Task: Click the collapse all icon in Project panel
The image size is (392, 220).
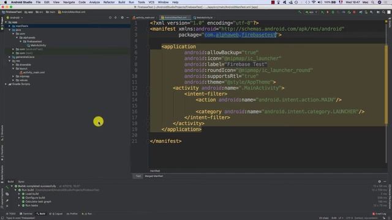Action: tap(116, 18)
